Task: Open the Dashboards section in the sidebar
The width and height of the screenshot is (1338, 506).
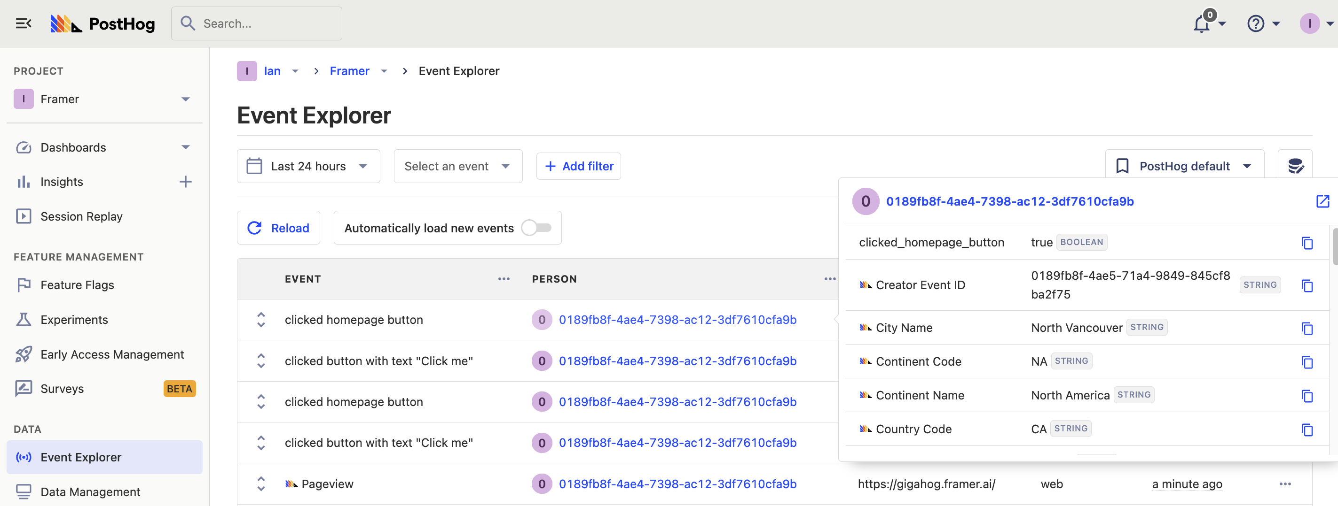Action: pyautogui.click(x=73, y=147)
